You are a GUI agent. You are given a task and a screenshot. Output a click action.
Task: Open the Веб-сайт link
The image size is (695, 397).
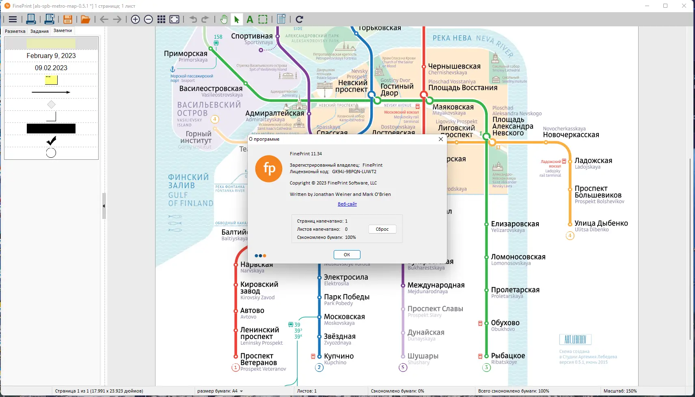(x=347, y=204)
